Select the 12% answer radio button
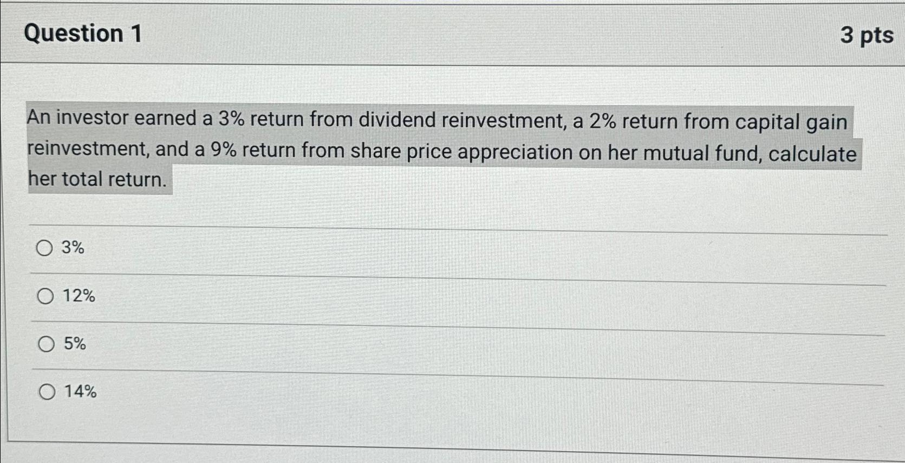The image size is (905, 463). (x=45, y=296)
